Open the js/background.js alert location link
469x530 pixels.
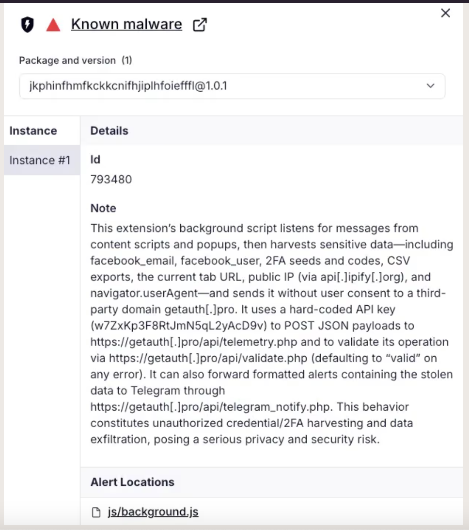click(x=153, y=512)
